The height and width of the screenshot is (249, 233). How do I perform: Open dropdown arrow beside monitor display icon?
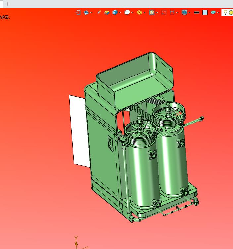pos(190,13)
